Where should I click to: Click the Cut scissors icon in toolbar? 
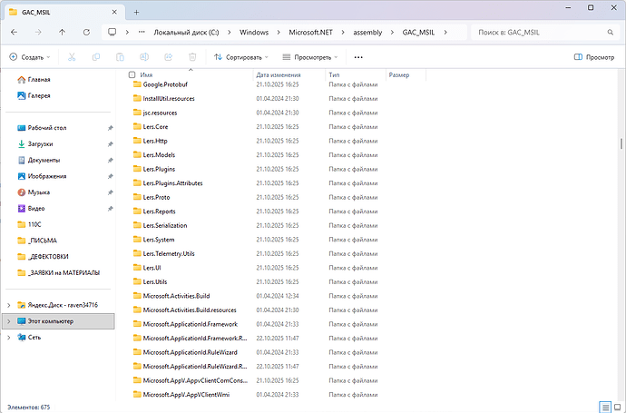(72, 56)
